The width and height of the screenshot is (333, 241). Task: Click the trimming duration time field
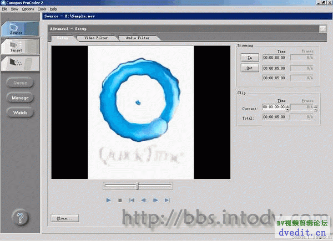click(x=274, y=78)
